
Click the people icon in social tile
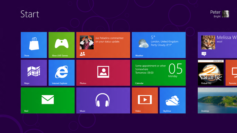point(82,54)
